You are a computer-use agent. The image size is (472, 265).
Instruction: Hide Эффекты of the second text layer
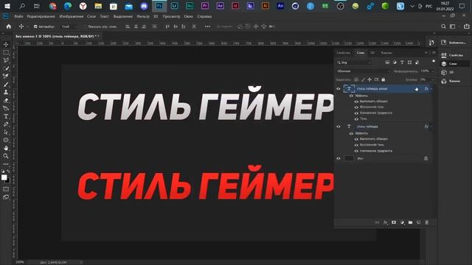pos(351,133)
